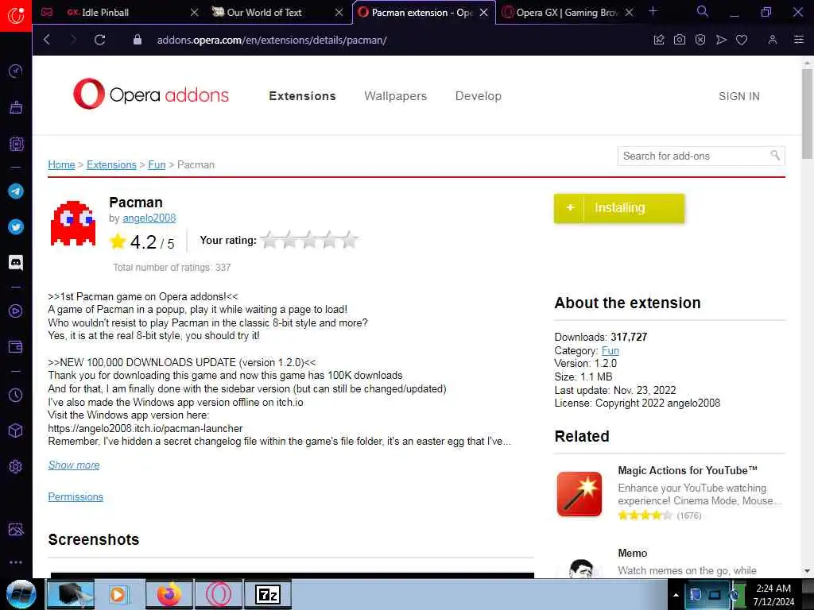Screen dimensions: 814x610
Task: Rate the extension one star
Action: 269,240
